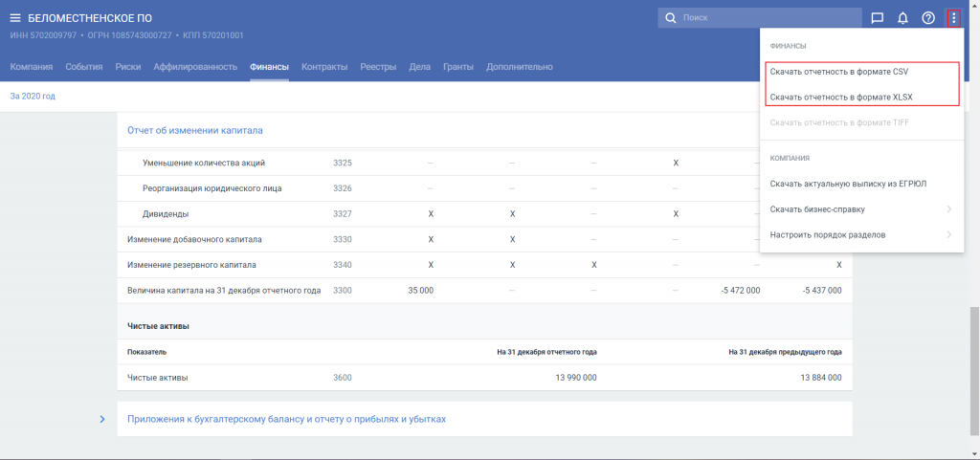Image resolution: width=980 pixels, height=460 pixels.
Task: Select the Дивиденды row label
Action: (x=166, y=214)
